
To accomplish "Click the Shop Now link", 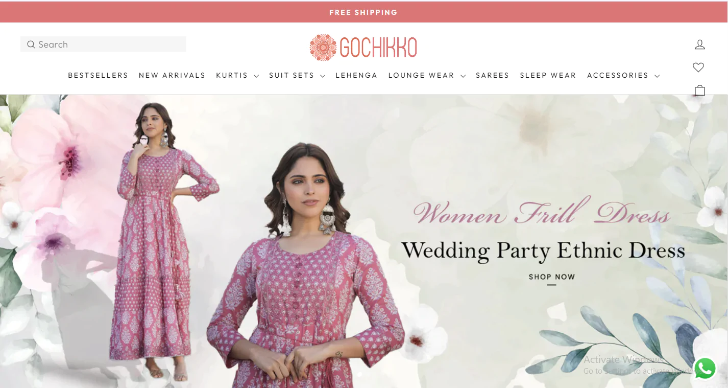I will tap(552, 277).
